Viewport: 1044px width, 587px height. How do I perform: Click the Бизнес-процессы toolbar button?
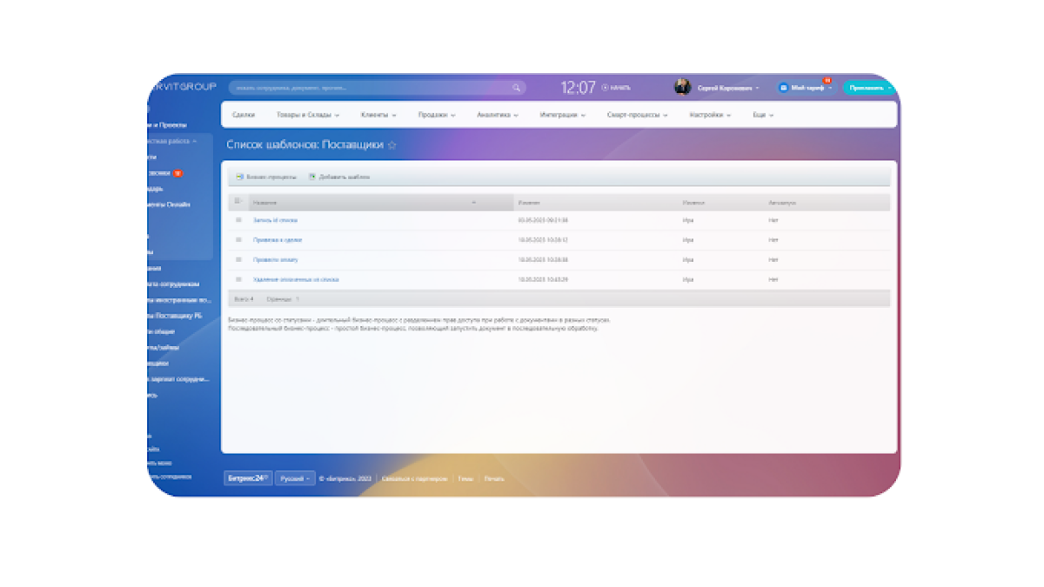pos(265,177)
